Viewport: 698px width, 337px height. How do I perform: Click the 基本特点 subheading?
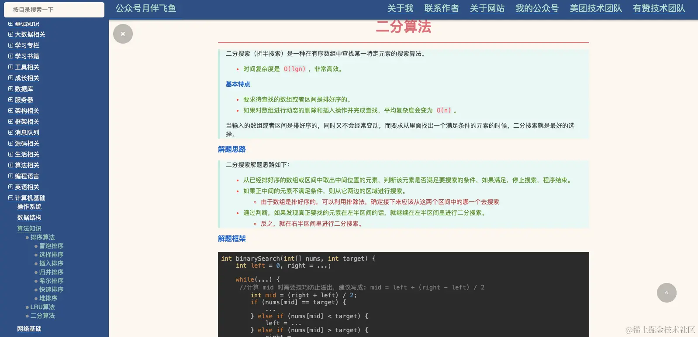point(238,84)
